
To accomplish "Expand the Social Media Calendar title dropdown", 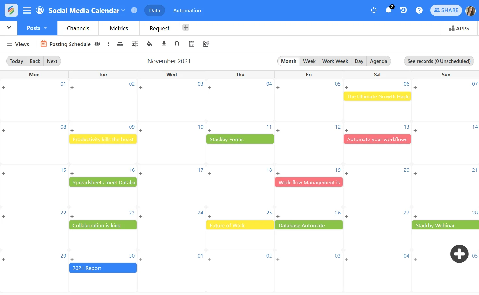I will pyautogui.click(x=123, y=10).
